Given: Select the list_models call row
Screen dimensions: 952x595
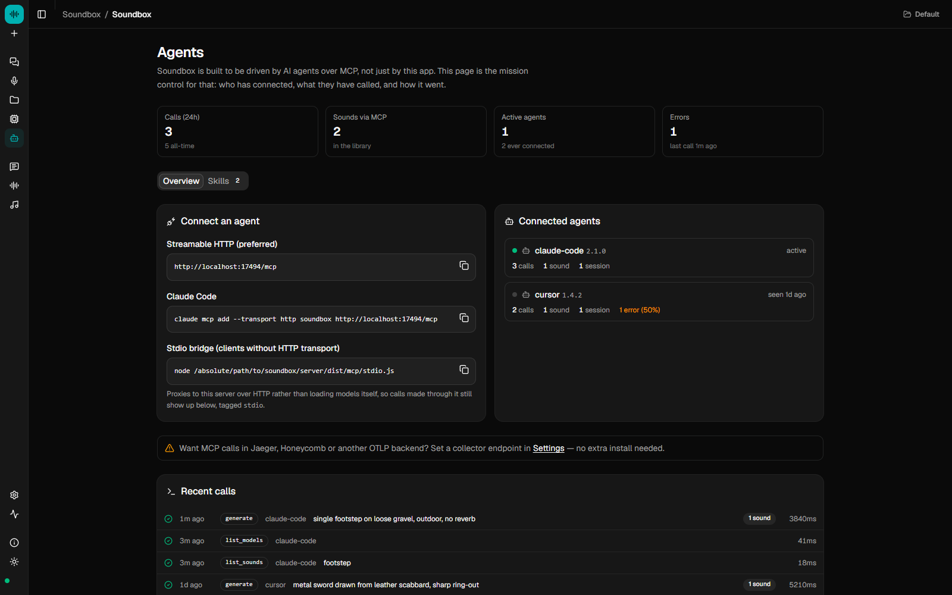Looking at the screenshot, I should point(490,541).
